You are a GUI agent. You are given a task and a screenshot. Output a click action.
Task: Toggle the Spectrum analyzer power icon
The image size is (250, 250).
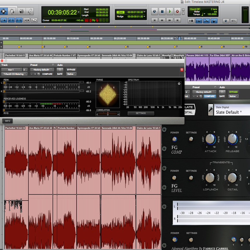click(179, 84)
